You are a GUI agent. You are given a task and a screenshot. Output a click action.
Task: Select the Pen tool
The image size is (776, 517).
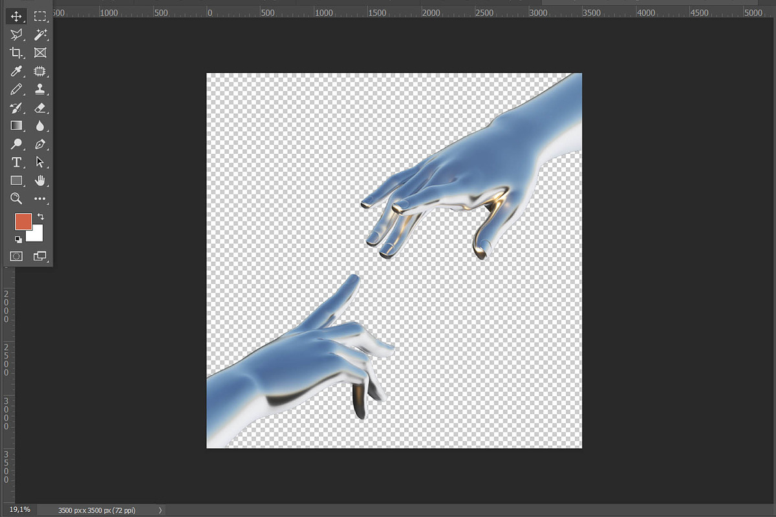40,143
